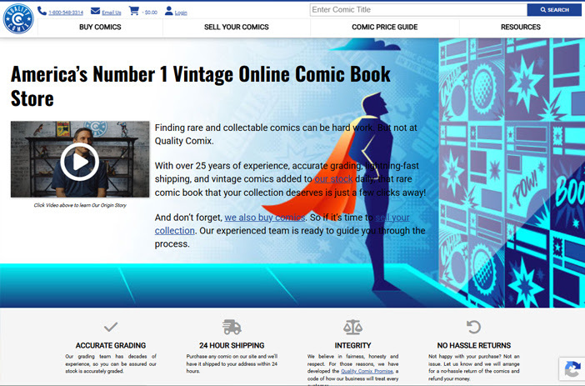Open the shopping cart icon
Image resolution: width=585 pixels, height=386 pixels.
pyautogui.click(x=133, y=11)
